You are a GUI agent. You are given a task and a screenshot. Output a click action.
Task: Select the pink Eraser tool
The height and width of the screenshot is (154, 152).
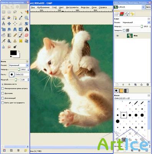point(26,35)
